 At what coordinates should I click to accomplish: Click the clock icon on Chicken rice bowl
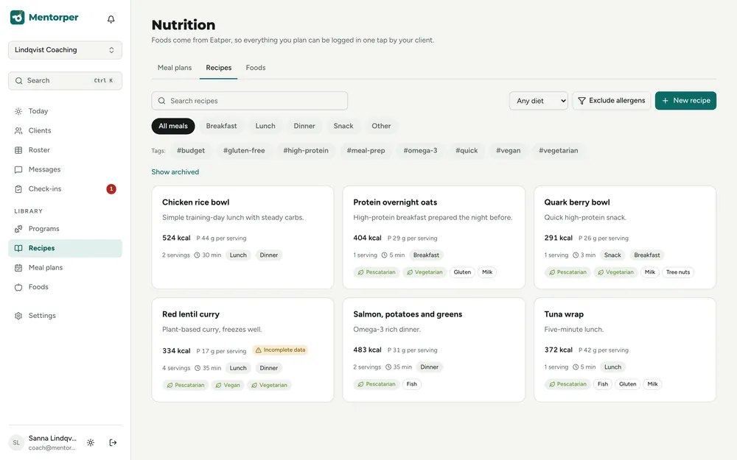tap(198, 255)
